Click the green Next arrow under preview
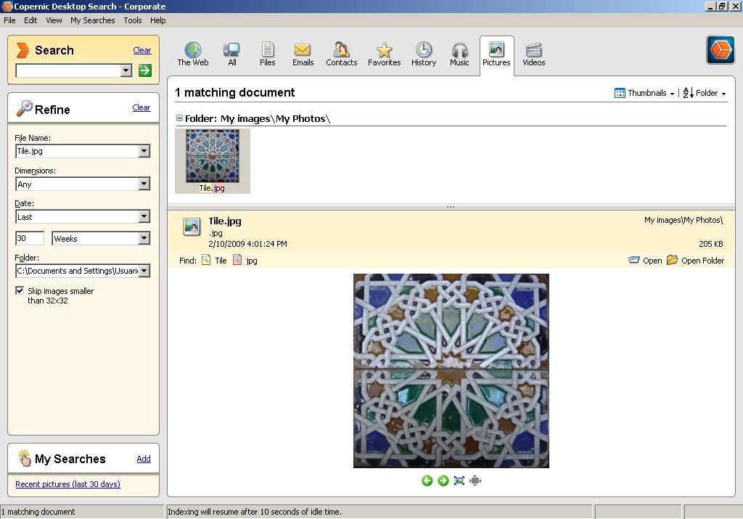 click(x=442, y=480)
